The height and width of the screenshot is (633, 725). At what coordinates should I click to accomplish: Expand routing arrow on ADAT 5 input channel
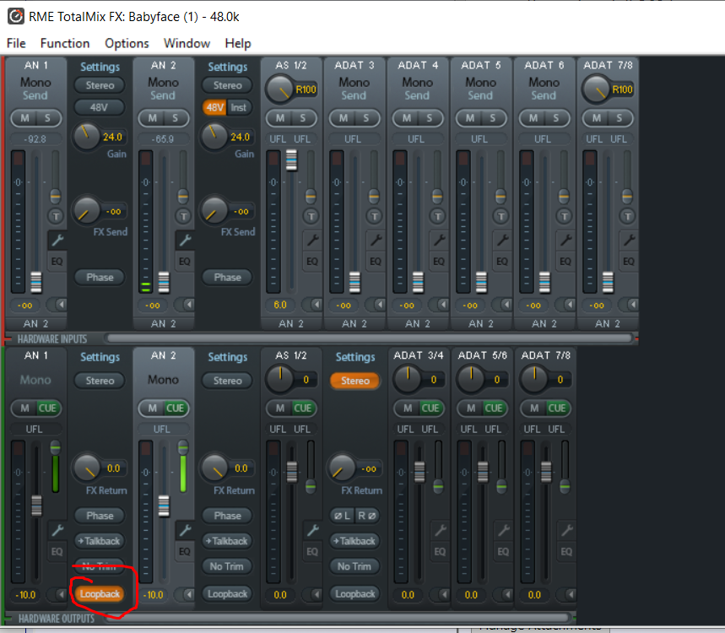tap(502, 304)
